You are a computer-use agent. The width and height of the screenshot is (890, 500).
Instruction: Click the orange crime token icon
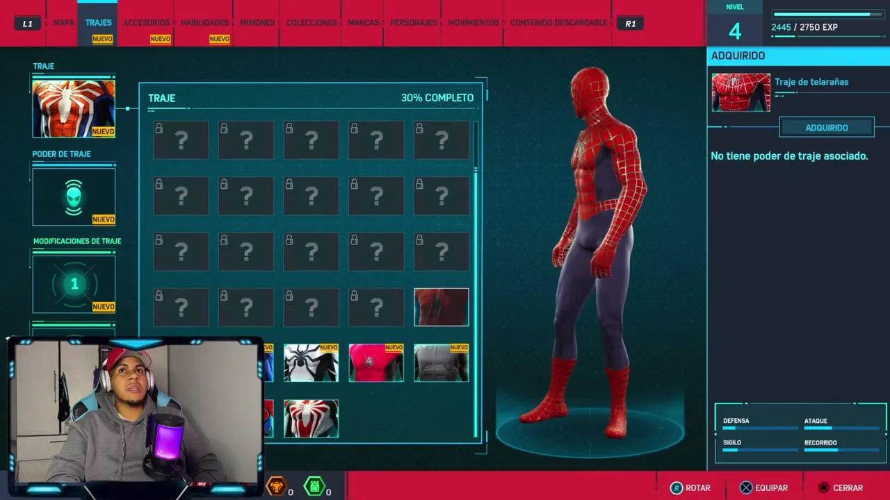[x=276, y=486]
